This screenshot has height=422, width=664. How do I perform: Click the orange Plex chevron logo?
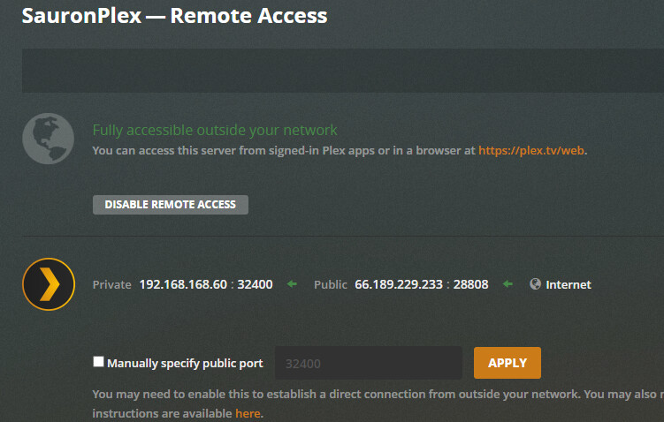(x=48, y=284)
